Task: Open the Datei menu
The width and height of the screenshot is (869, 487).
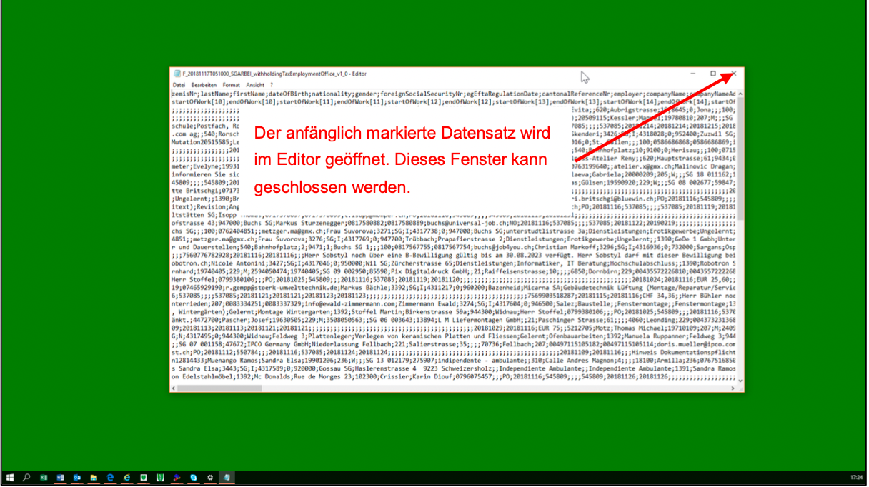Action: tap(179, 85)
